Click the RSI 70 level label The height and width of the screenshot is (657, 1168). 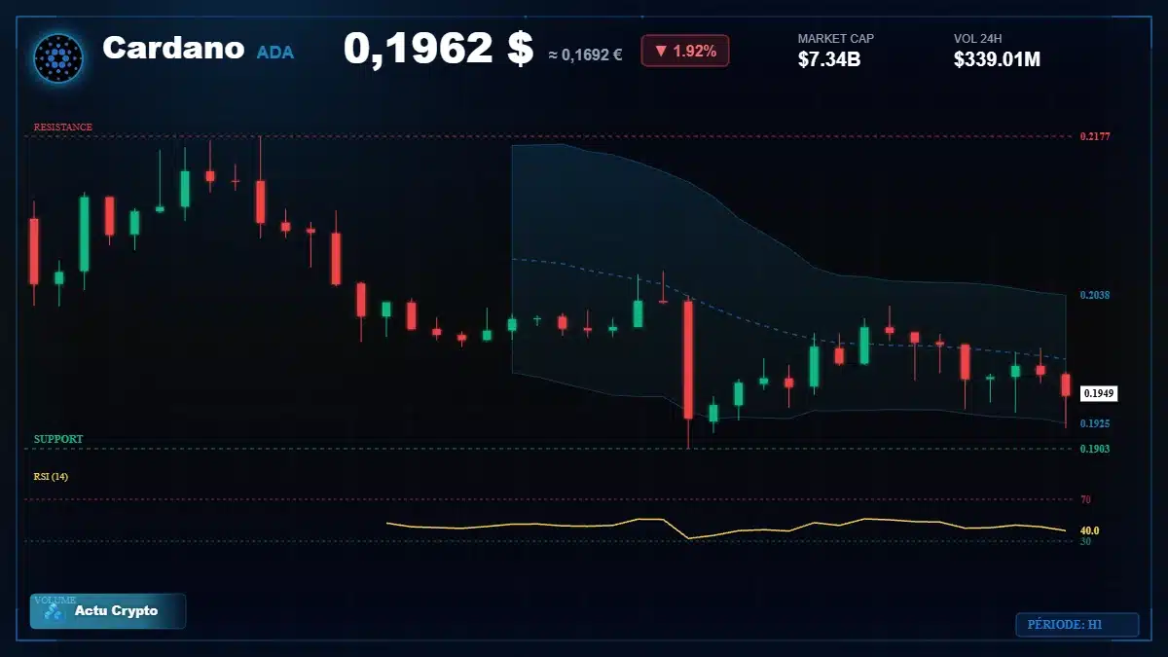click(x=1085, y=499)
